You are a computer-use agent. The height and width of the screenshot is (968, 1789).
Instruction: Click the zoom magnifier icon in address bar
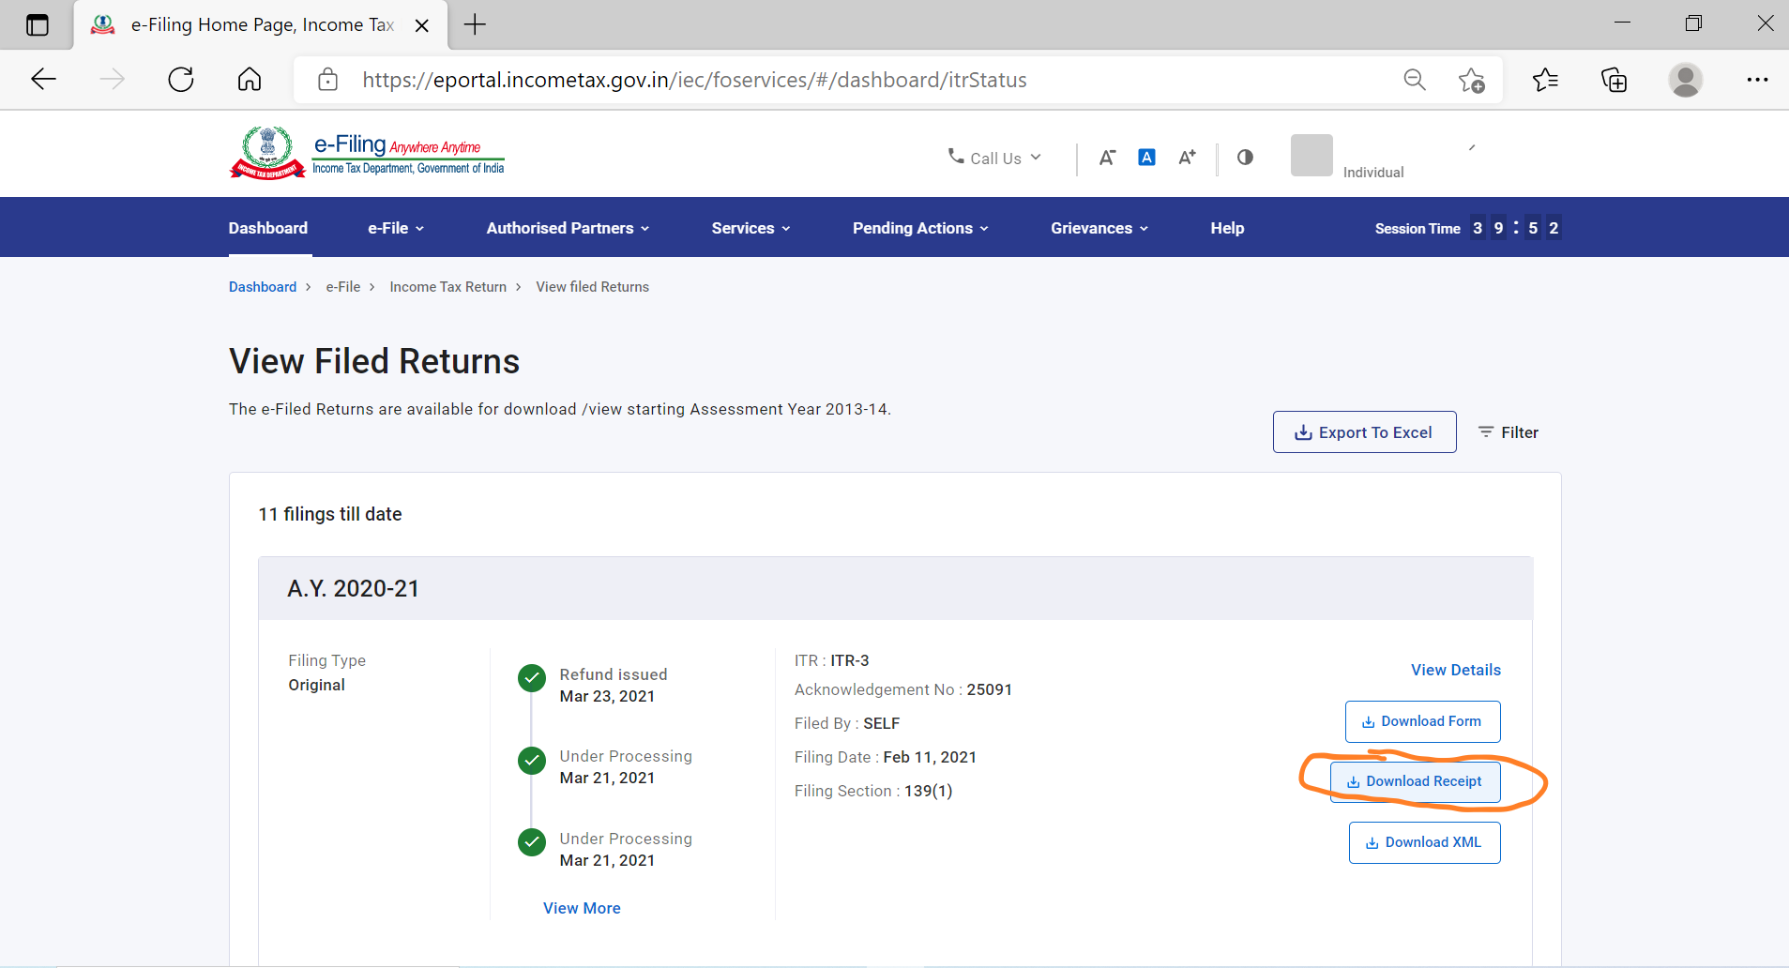click(1415, 80)
